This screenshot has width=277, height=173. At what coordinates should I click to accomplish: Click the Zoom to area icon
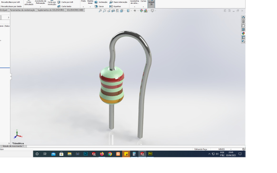click(x=104, y=11)
